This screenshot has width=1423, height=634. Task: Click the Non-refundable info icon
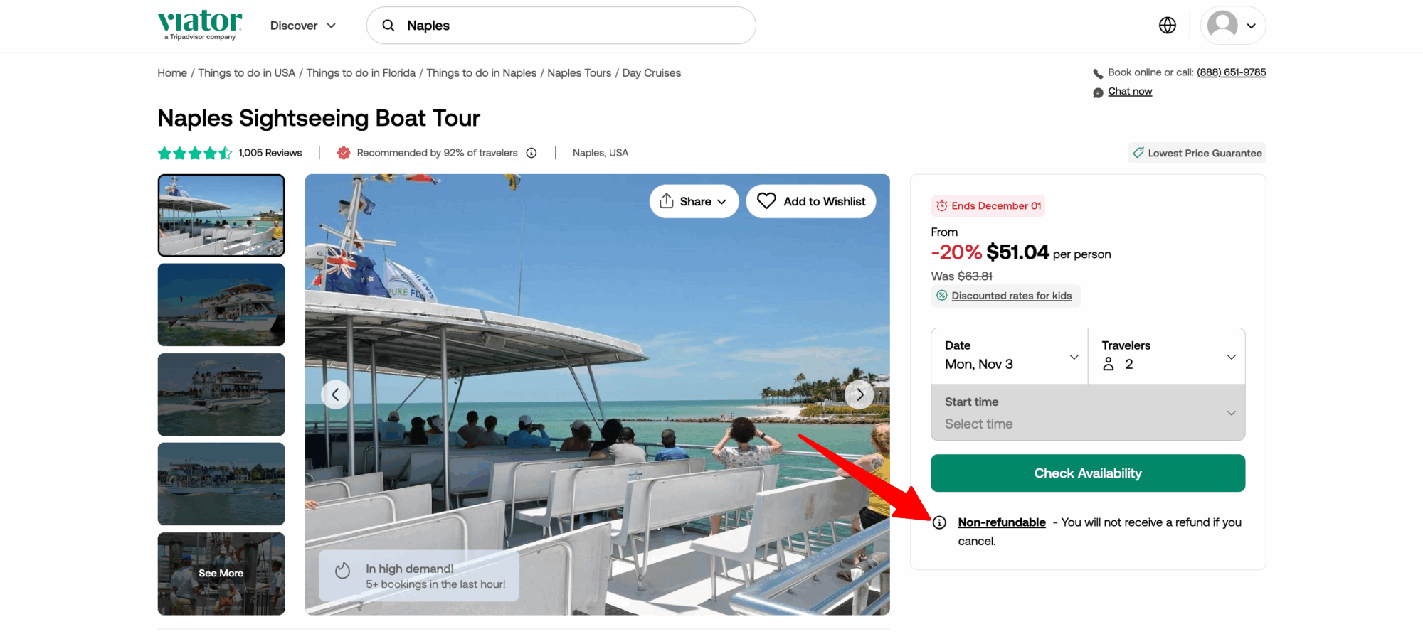coord(939,522)
